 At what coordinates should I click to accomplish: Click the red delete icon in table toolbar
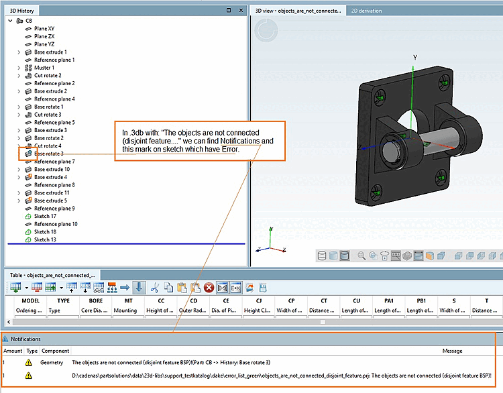pos(209,287)
